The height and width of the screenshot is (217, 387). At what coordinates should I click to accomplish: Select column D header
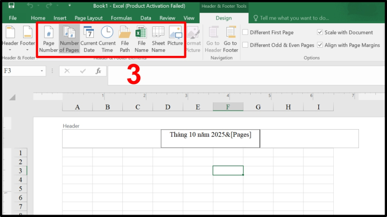(x=168, y=107)
